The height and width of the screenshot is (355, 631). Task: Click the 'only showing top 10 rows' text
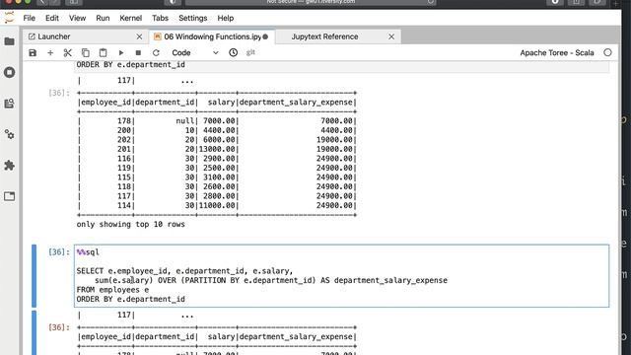tap(131, 224)
